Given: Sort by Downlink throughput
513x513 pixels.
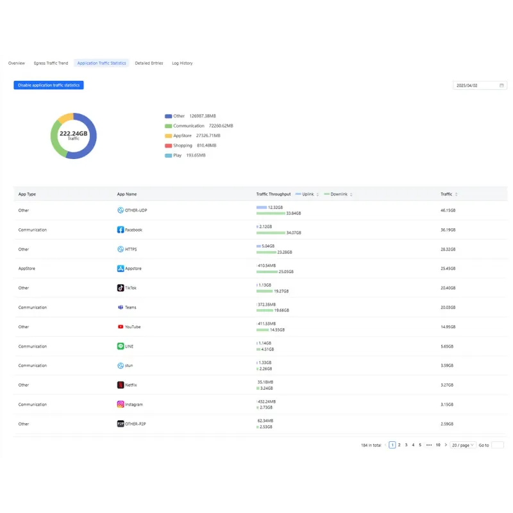Looking at the screenshot, I should 351,194.
